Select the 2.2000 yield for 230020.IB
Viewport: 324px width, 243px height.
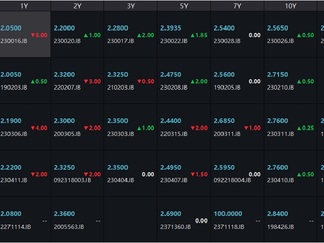[x=64, y=28]
